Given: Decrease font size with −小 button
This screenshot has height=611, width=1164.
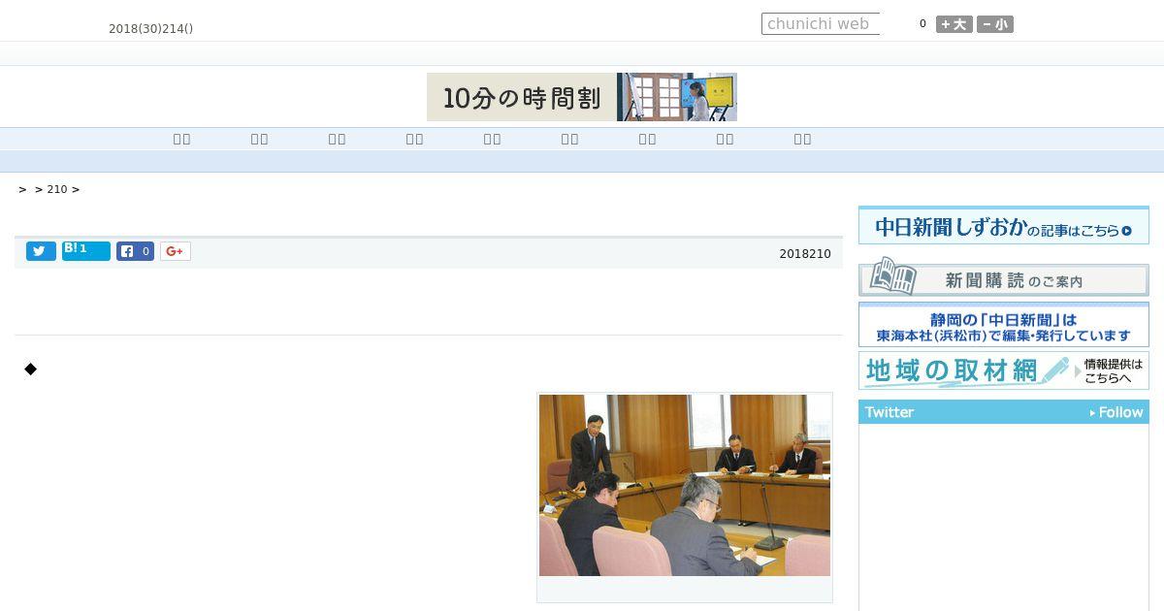Looking at the screenshot, I should (x=995, y=24).
